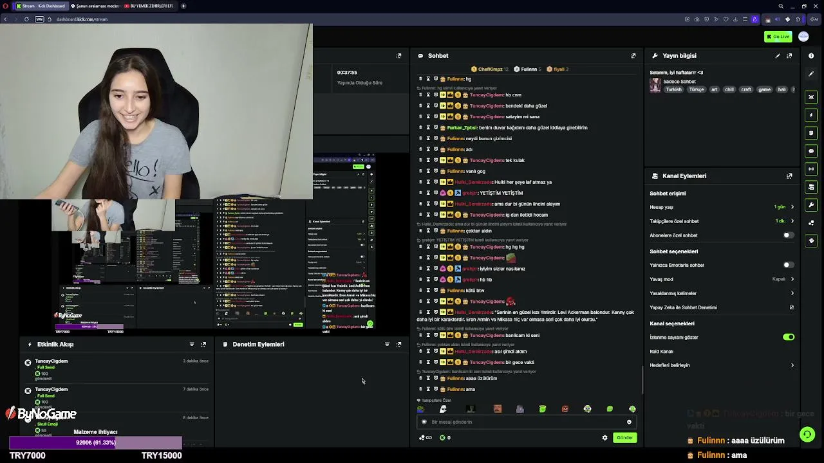824x463 pixels.
Task: Click the 00:37:55 stream duration
Action: (347, 73)
